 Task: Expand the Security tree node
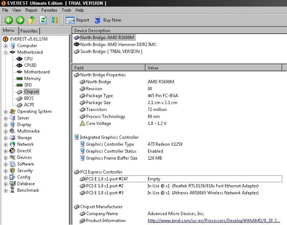(x=5, y=171)
